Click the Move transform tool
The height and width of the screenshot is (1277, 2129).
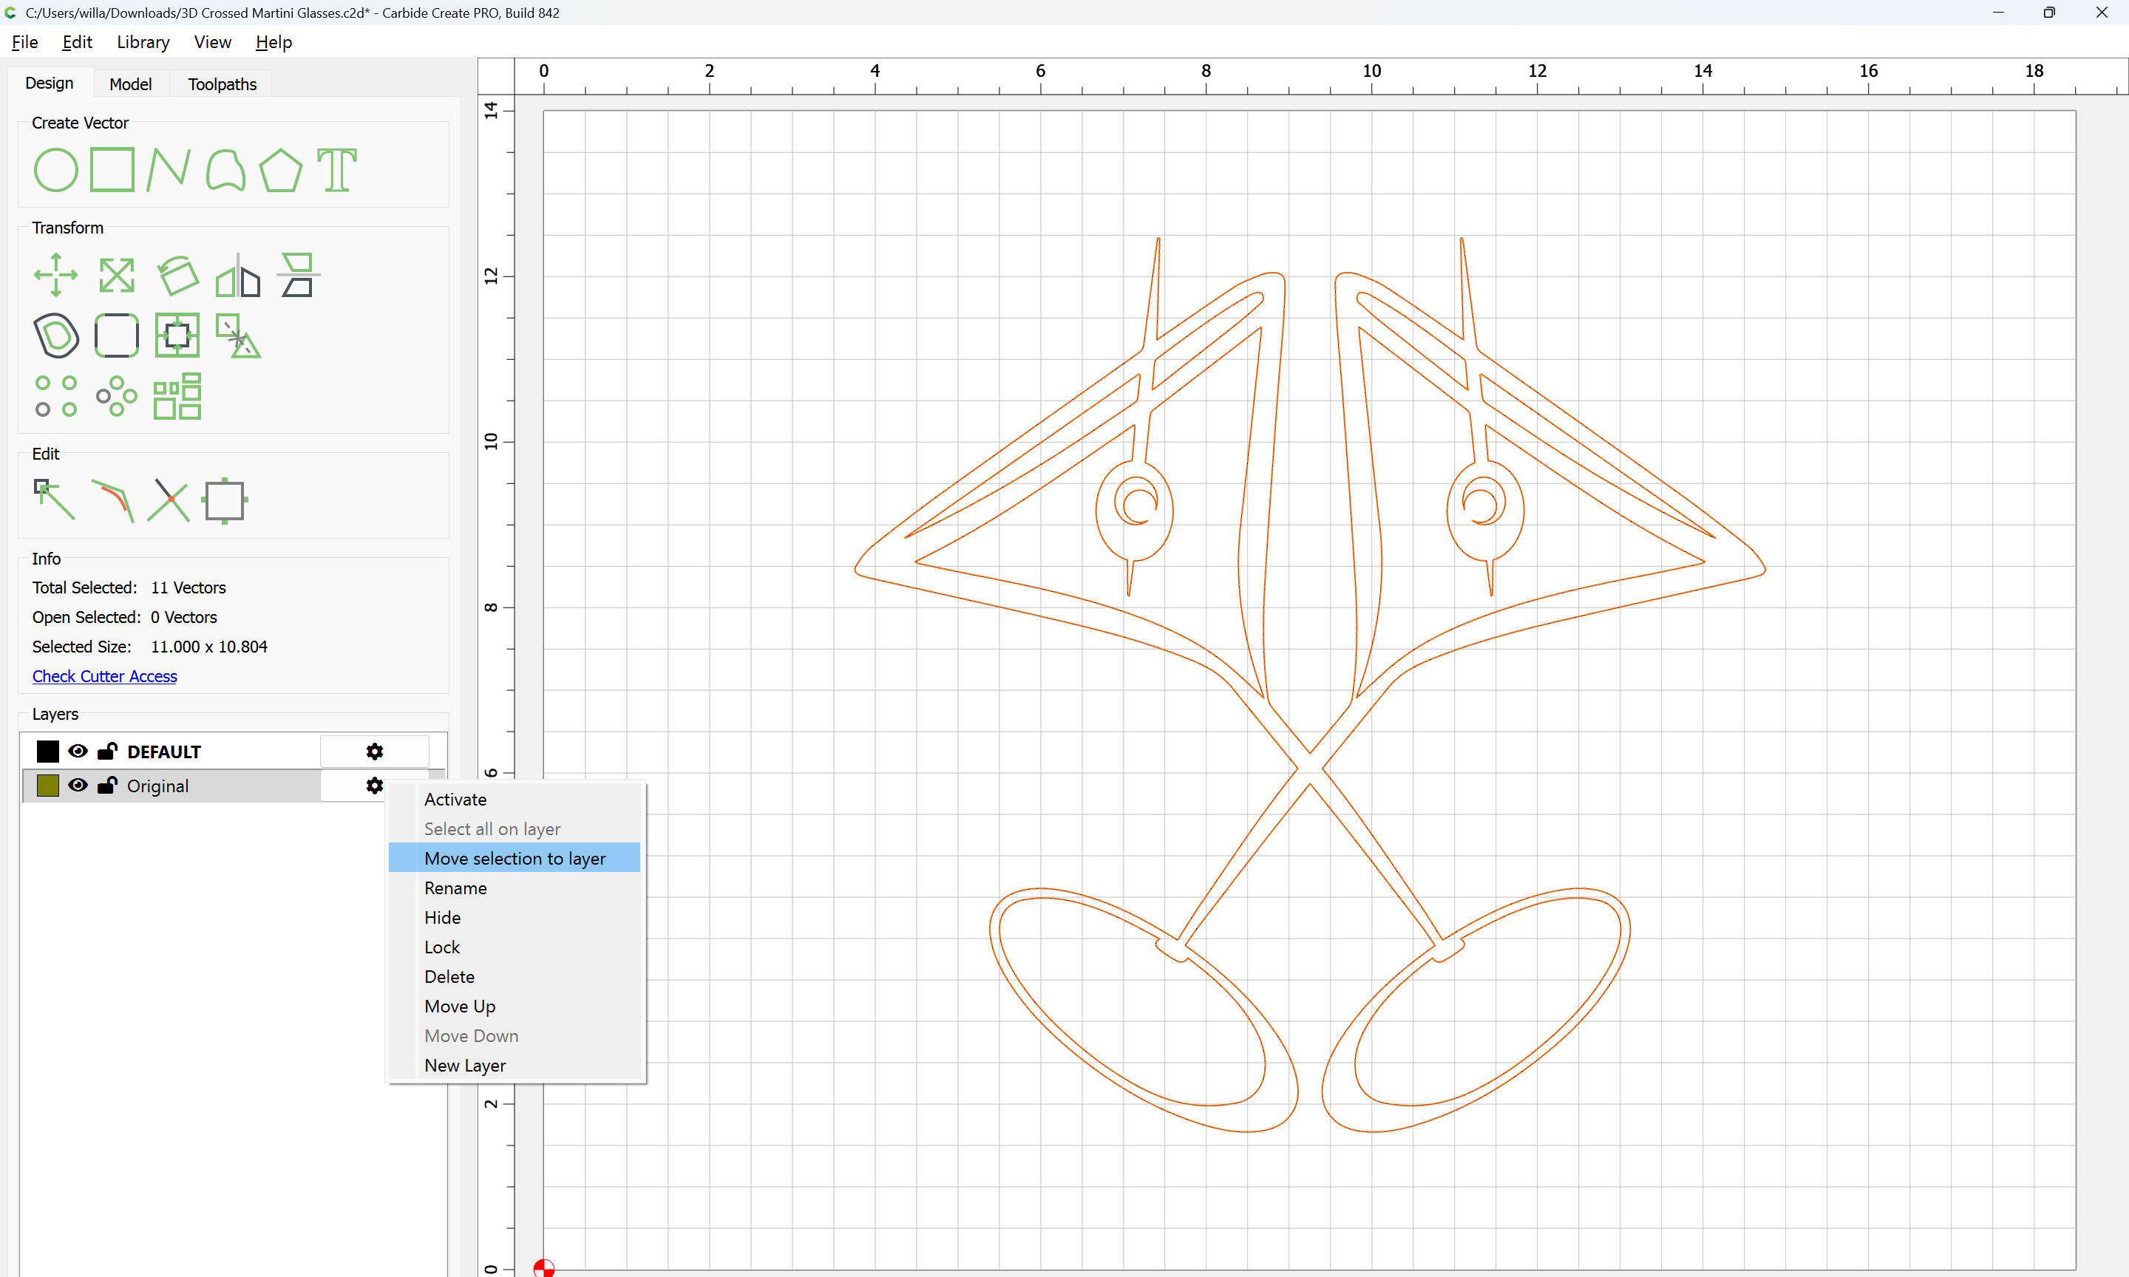point(55,276)
